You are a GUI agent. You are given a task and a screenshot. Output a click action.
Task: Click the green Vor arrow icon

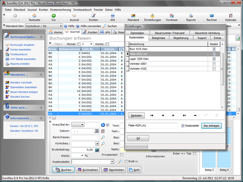coord(54,16)
